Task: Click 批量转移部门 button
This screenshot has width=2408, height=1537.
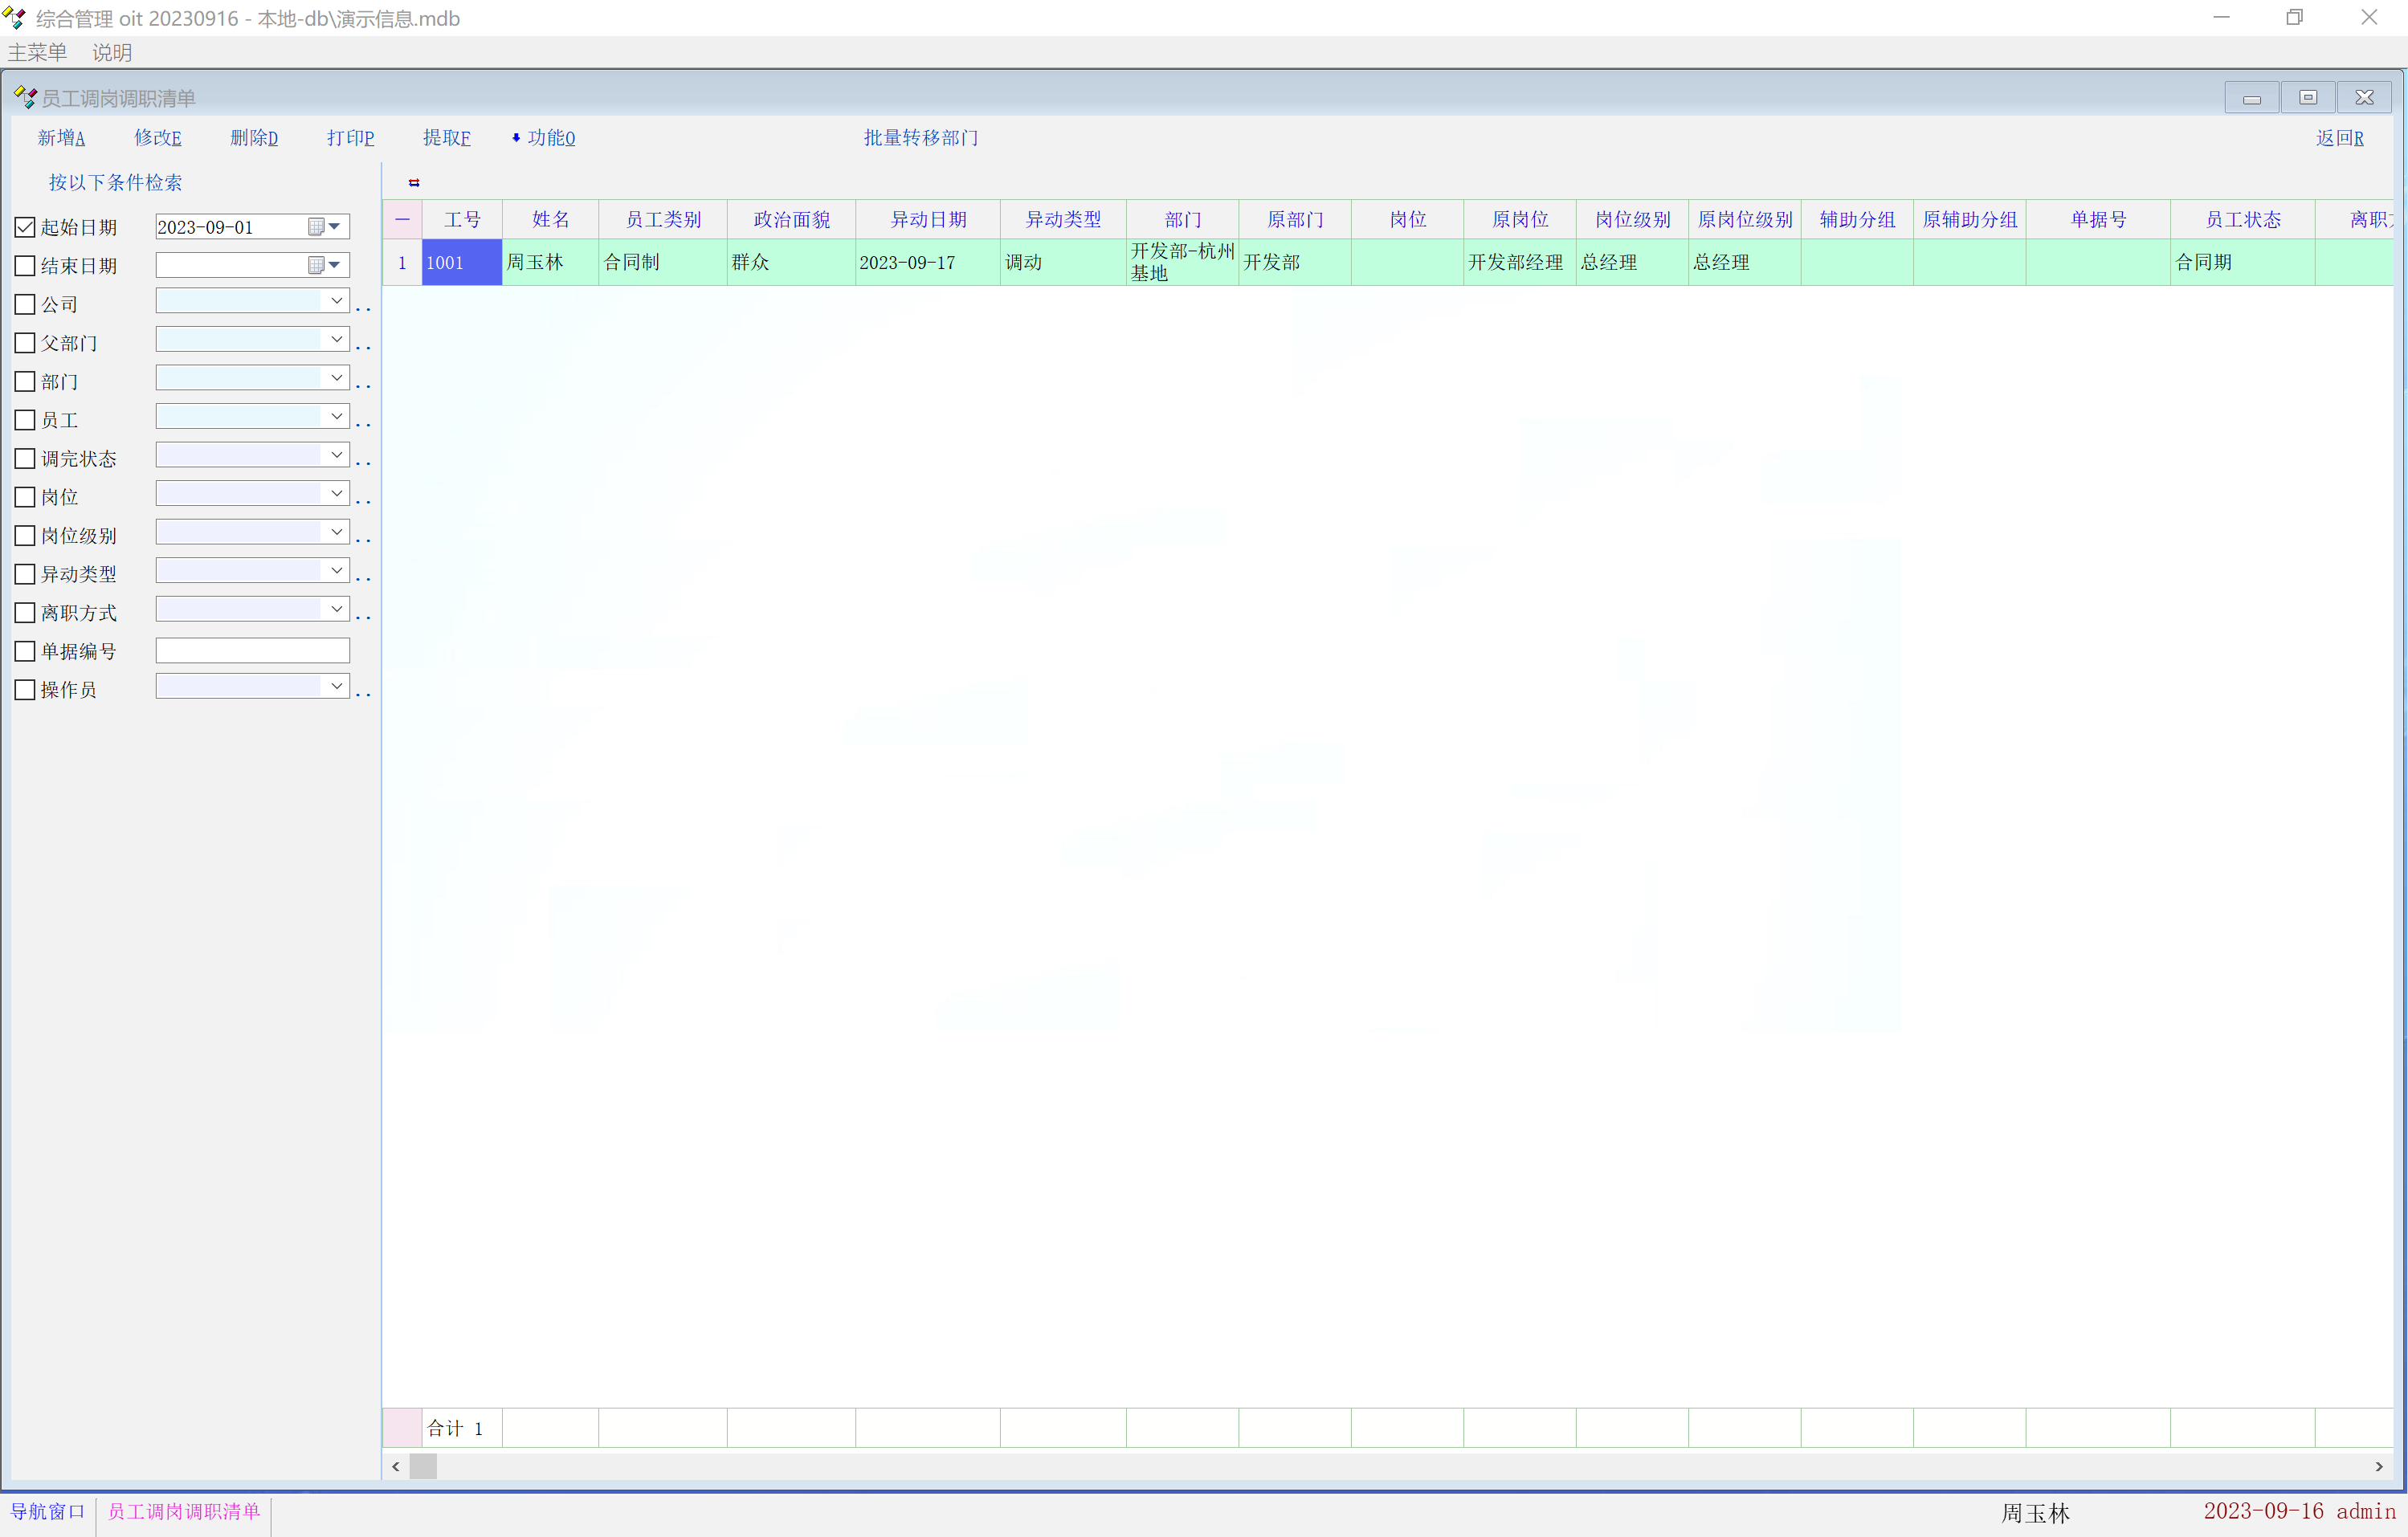Action: tap(920, 138)
